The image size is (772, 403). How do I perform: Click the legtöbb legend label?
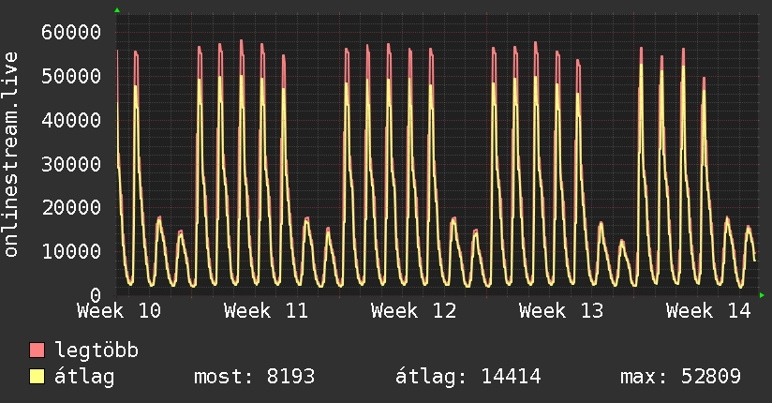tap(96, 350)
